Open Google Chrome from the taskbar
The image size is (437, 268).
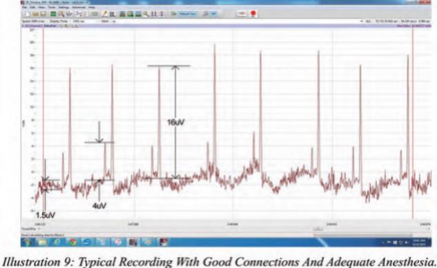pos(72,242)
